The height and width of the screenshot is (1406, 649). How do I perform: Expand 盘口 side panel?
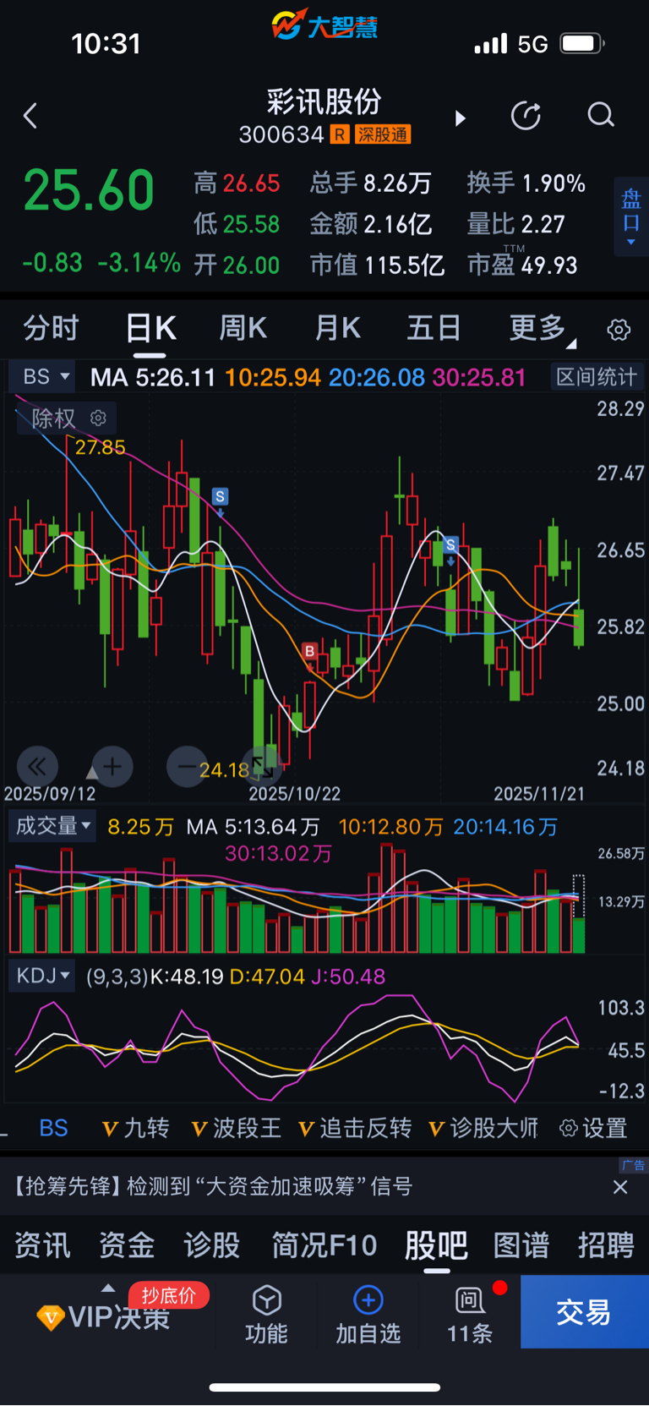[x=631, y=217]
